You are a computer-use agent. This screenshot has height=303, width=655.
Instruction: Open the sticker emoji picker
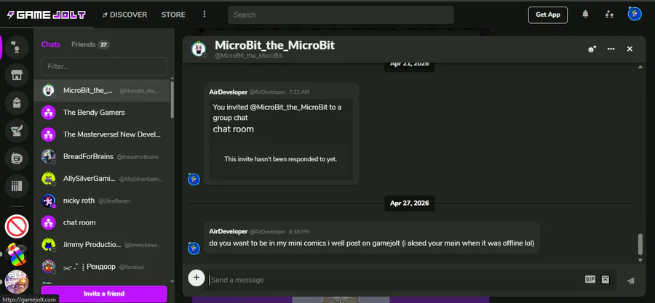click(x=606, y=279)
